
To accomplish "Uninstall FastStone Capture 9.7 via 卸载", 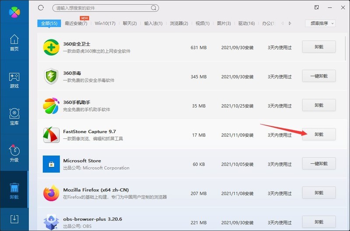I will tap(319, 134).
